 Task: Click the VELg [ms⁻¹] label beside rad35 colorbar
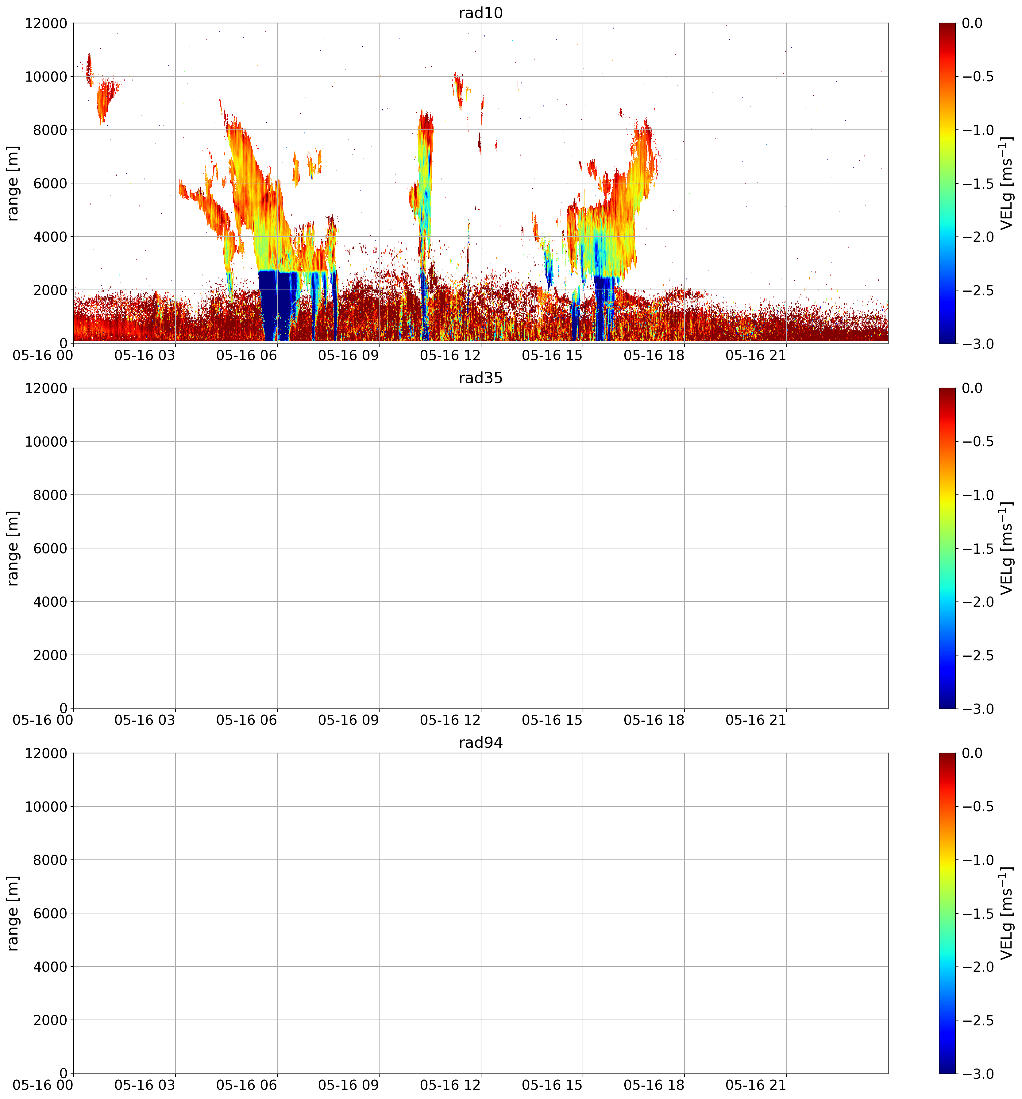tap(1007, 548)
